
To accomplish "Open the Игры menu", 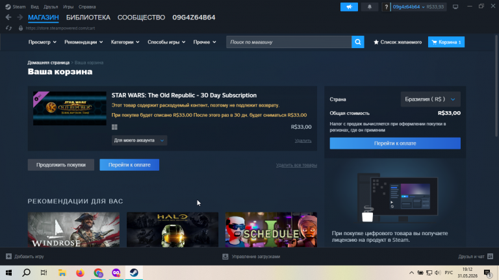I will (x=68, y=6).
